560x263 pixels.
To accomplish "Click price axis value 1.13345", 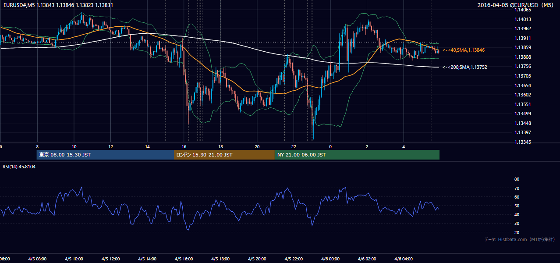I will point(523,142).
